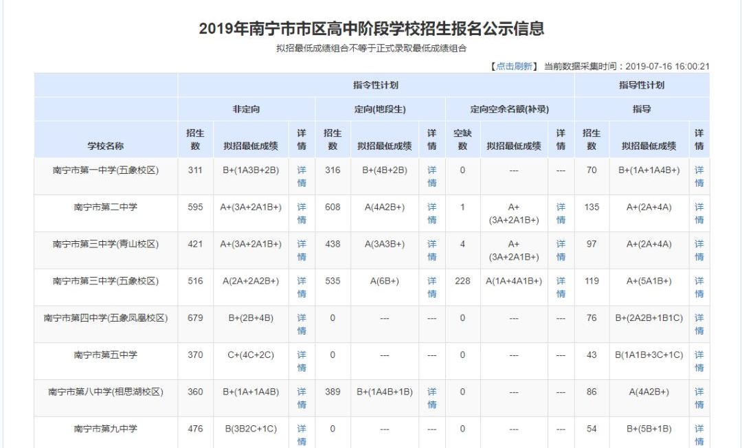Open 指导 详情 for 第三中学(青山校区)
The height and width of the screenshot is (448, 742).
click(699, 250)
